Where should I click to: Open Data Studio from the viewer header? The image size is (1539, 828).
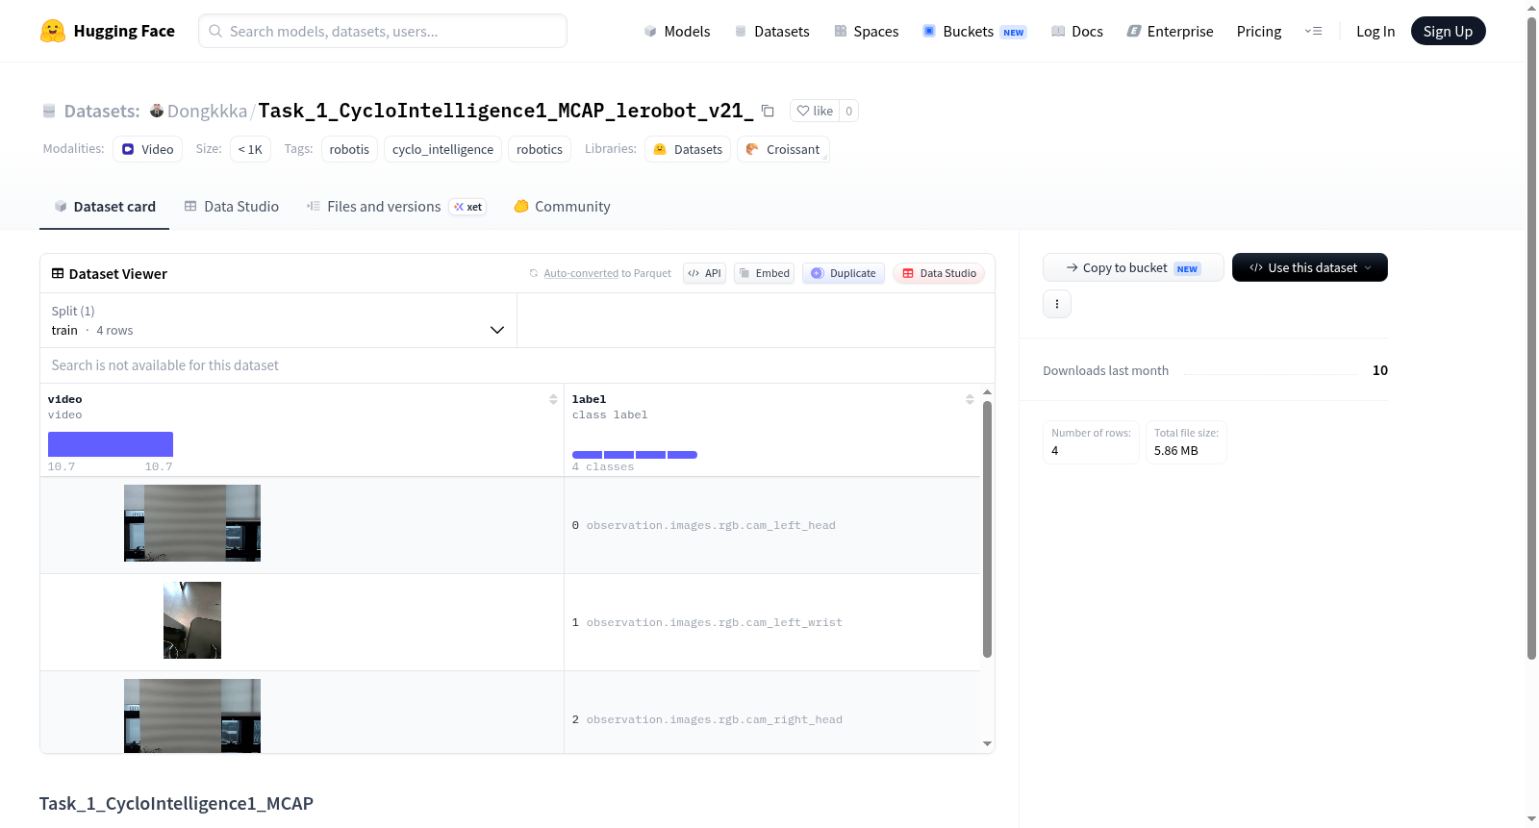(939, 273)
